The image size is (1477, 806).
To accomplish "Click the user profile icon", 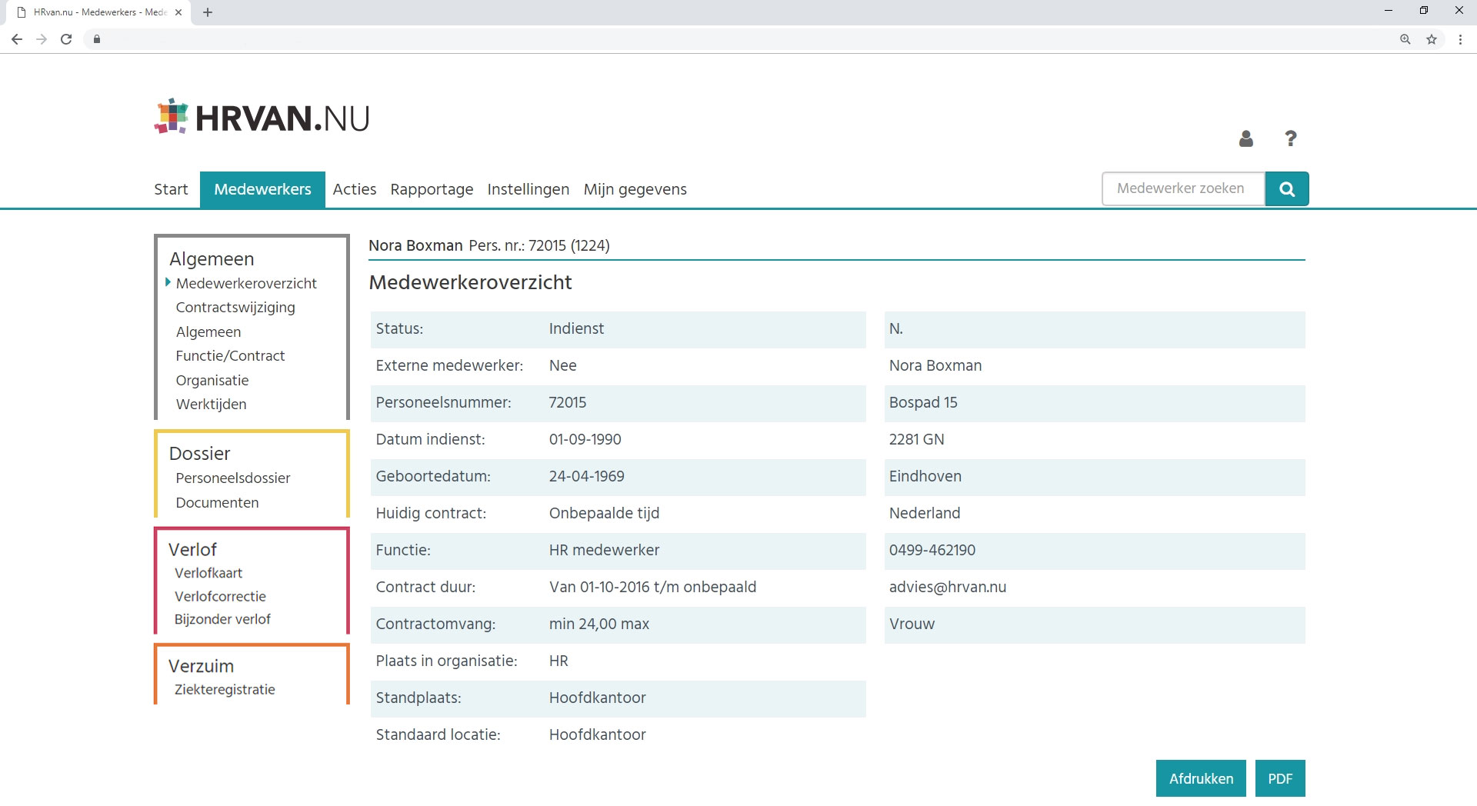I will click(1246, 138).
